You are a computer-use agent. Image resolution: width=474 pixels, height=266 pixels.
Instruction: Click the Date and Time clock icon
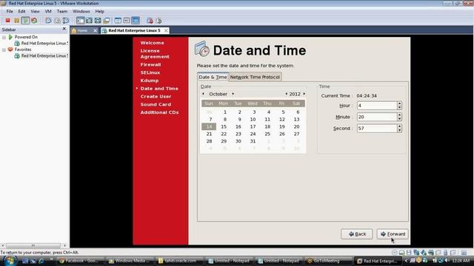point(202,49)
